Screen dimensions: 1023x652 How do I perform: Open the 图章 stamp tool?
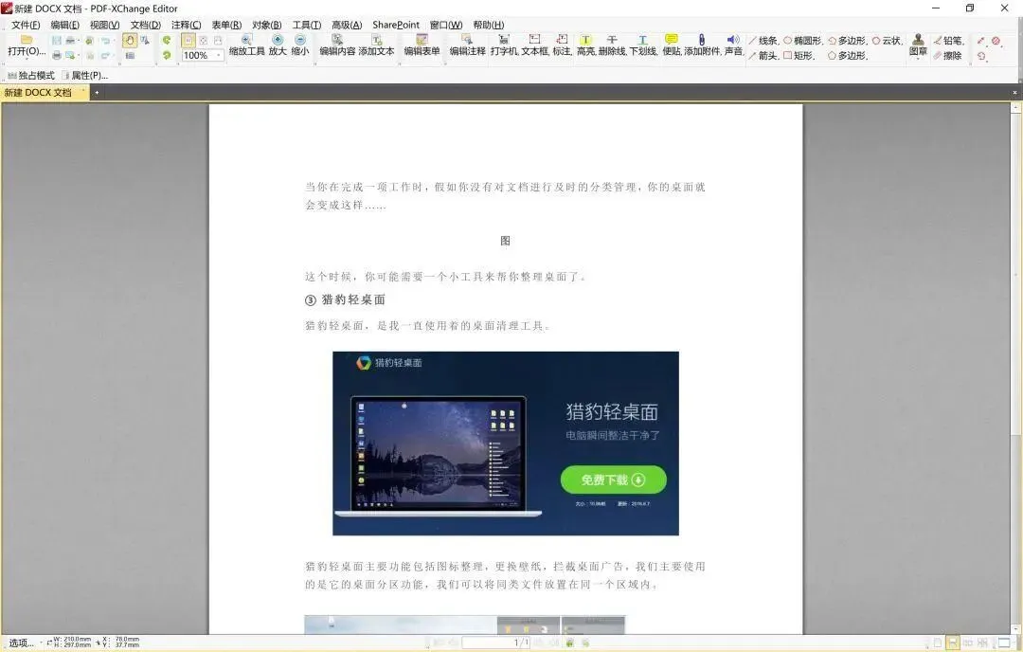(918, 45)
